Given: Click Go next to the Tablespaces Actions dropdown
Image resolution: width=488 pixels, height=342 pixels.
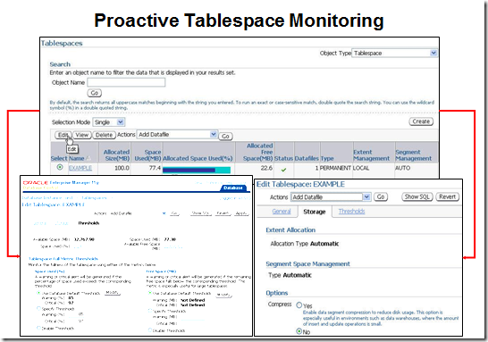Looking at the screenshot, I should [x=225, y=137].
